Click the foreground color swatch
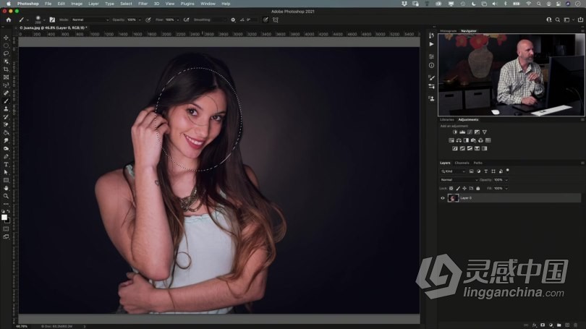Screen dimensions: 586x329 coord(4,215)
